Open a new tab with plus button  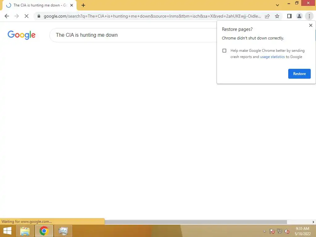coord(83,6)
